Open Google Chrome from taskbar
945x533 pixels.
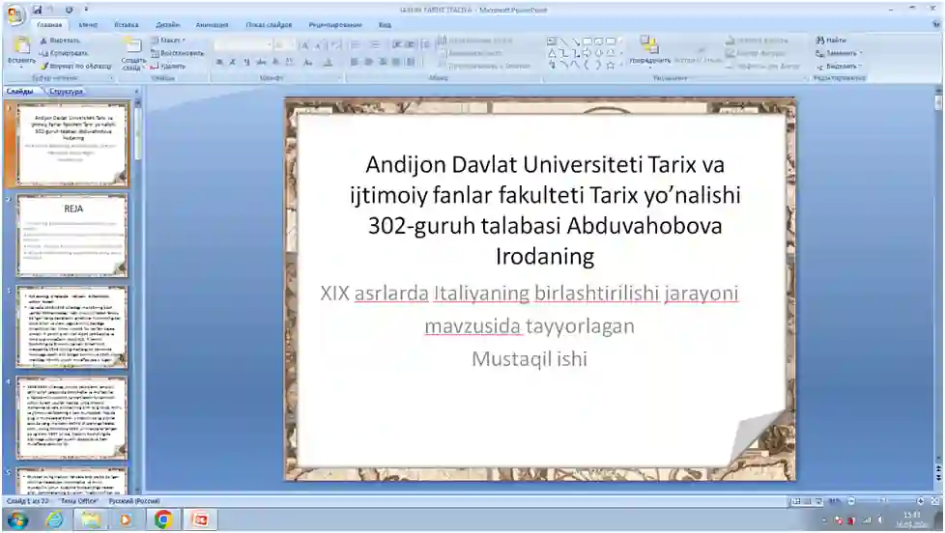[162, 519]
